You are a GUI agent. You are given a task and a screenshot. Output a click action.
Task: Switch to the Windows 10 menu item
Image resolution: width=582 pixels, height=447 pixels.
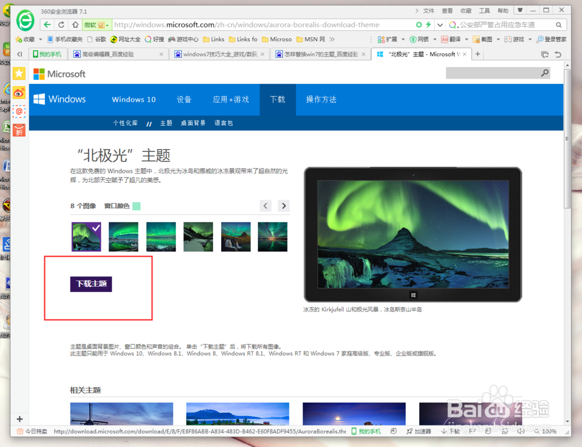(133, 100)
